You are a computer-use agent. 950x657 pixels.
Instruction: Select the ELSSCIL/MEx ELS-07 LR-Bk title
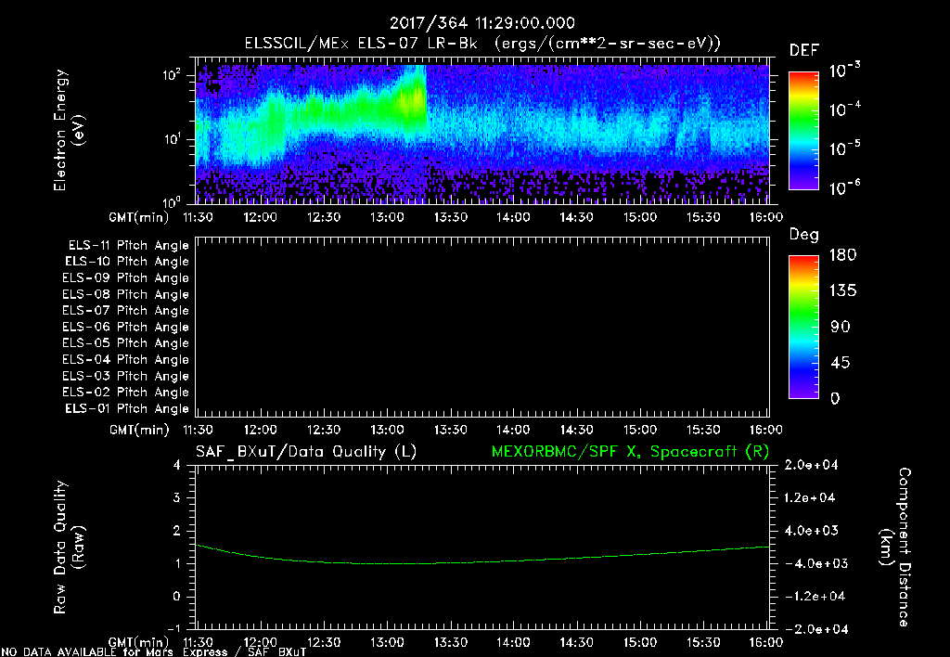(x=361, y=44)
